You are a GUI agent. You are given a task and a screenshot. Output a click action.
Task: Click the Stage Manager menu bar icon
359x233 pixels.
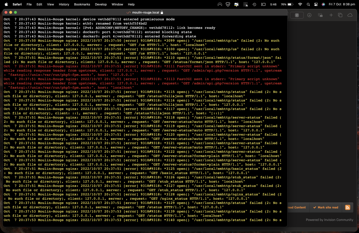tap(263, 4)
